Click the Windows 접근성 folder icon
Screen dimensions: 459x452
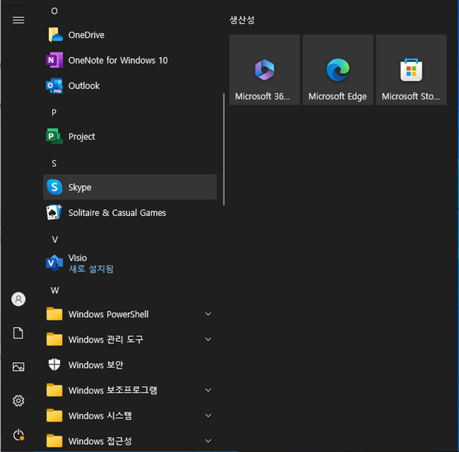pos(54,441)
